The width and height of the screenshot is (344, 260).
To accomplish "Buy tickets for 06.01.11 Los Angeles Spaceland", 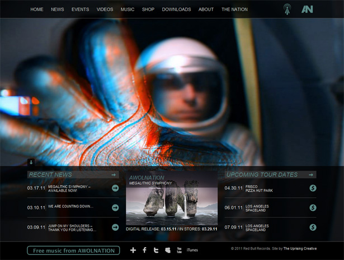I will pyautogui.click(x=313, y=207).
